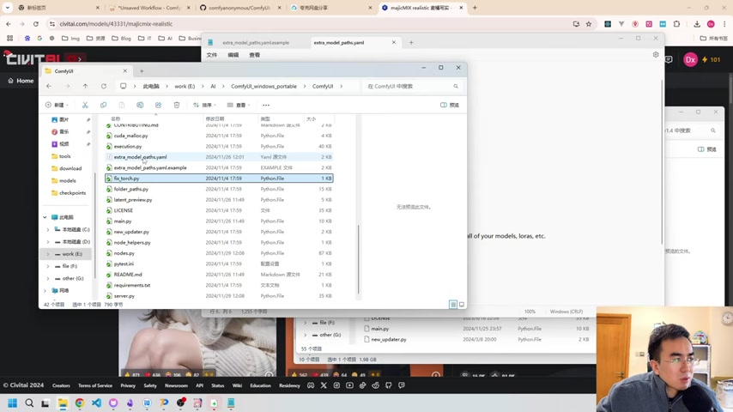Open the Newsroom footer link
This screenshot has width=733, height=412.
pos(176,385)
